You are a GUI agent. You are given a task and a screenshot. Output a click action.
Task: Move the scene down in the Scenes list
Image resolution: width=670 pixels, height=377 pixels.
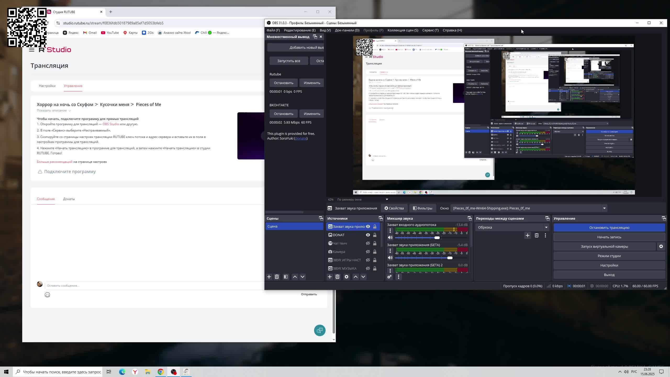coord(303,277)
